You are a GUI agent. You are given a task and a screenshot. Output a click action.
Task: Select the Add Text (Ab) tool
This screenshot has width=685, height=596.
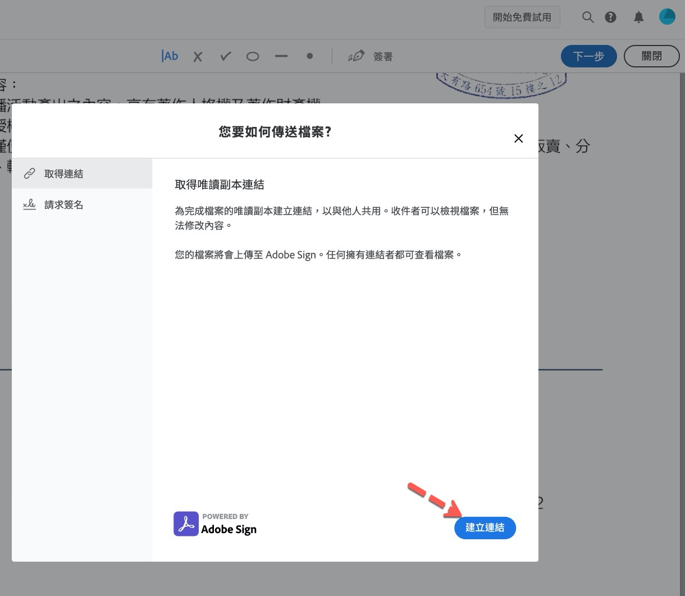[170, 56]
